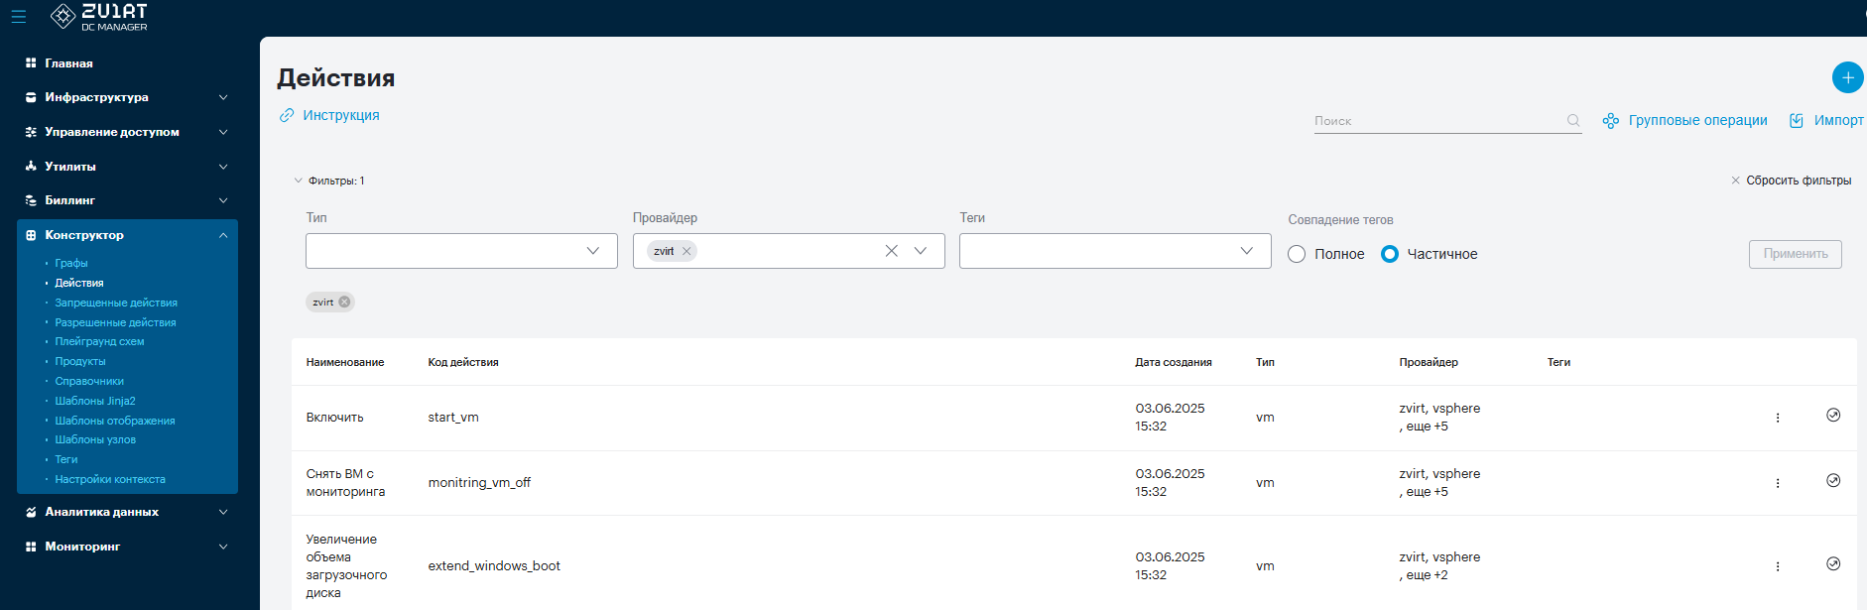This screenshot has width=1867, height=610.
Task: Click the blue plus add-action button
Action: coord(1847,77)
